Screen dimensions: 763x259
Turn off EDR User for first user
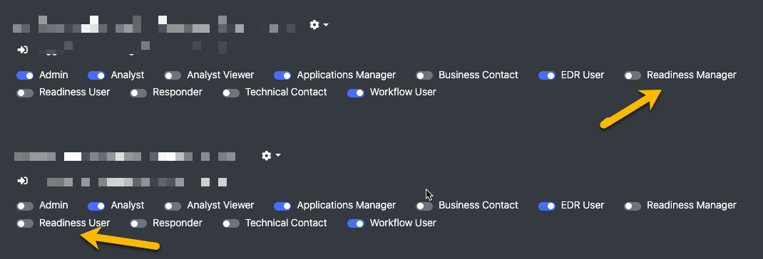(547, 75)
